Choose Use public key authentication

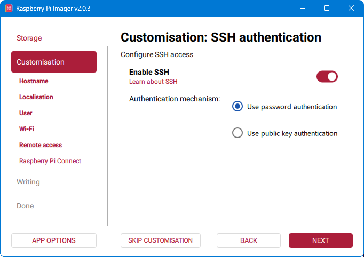click(238, 133)
